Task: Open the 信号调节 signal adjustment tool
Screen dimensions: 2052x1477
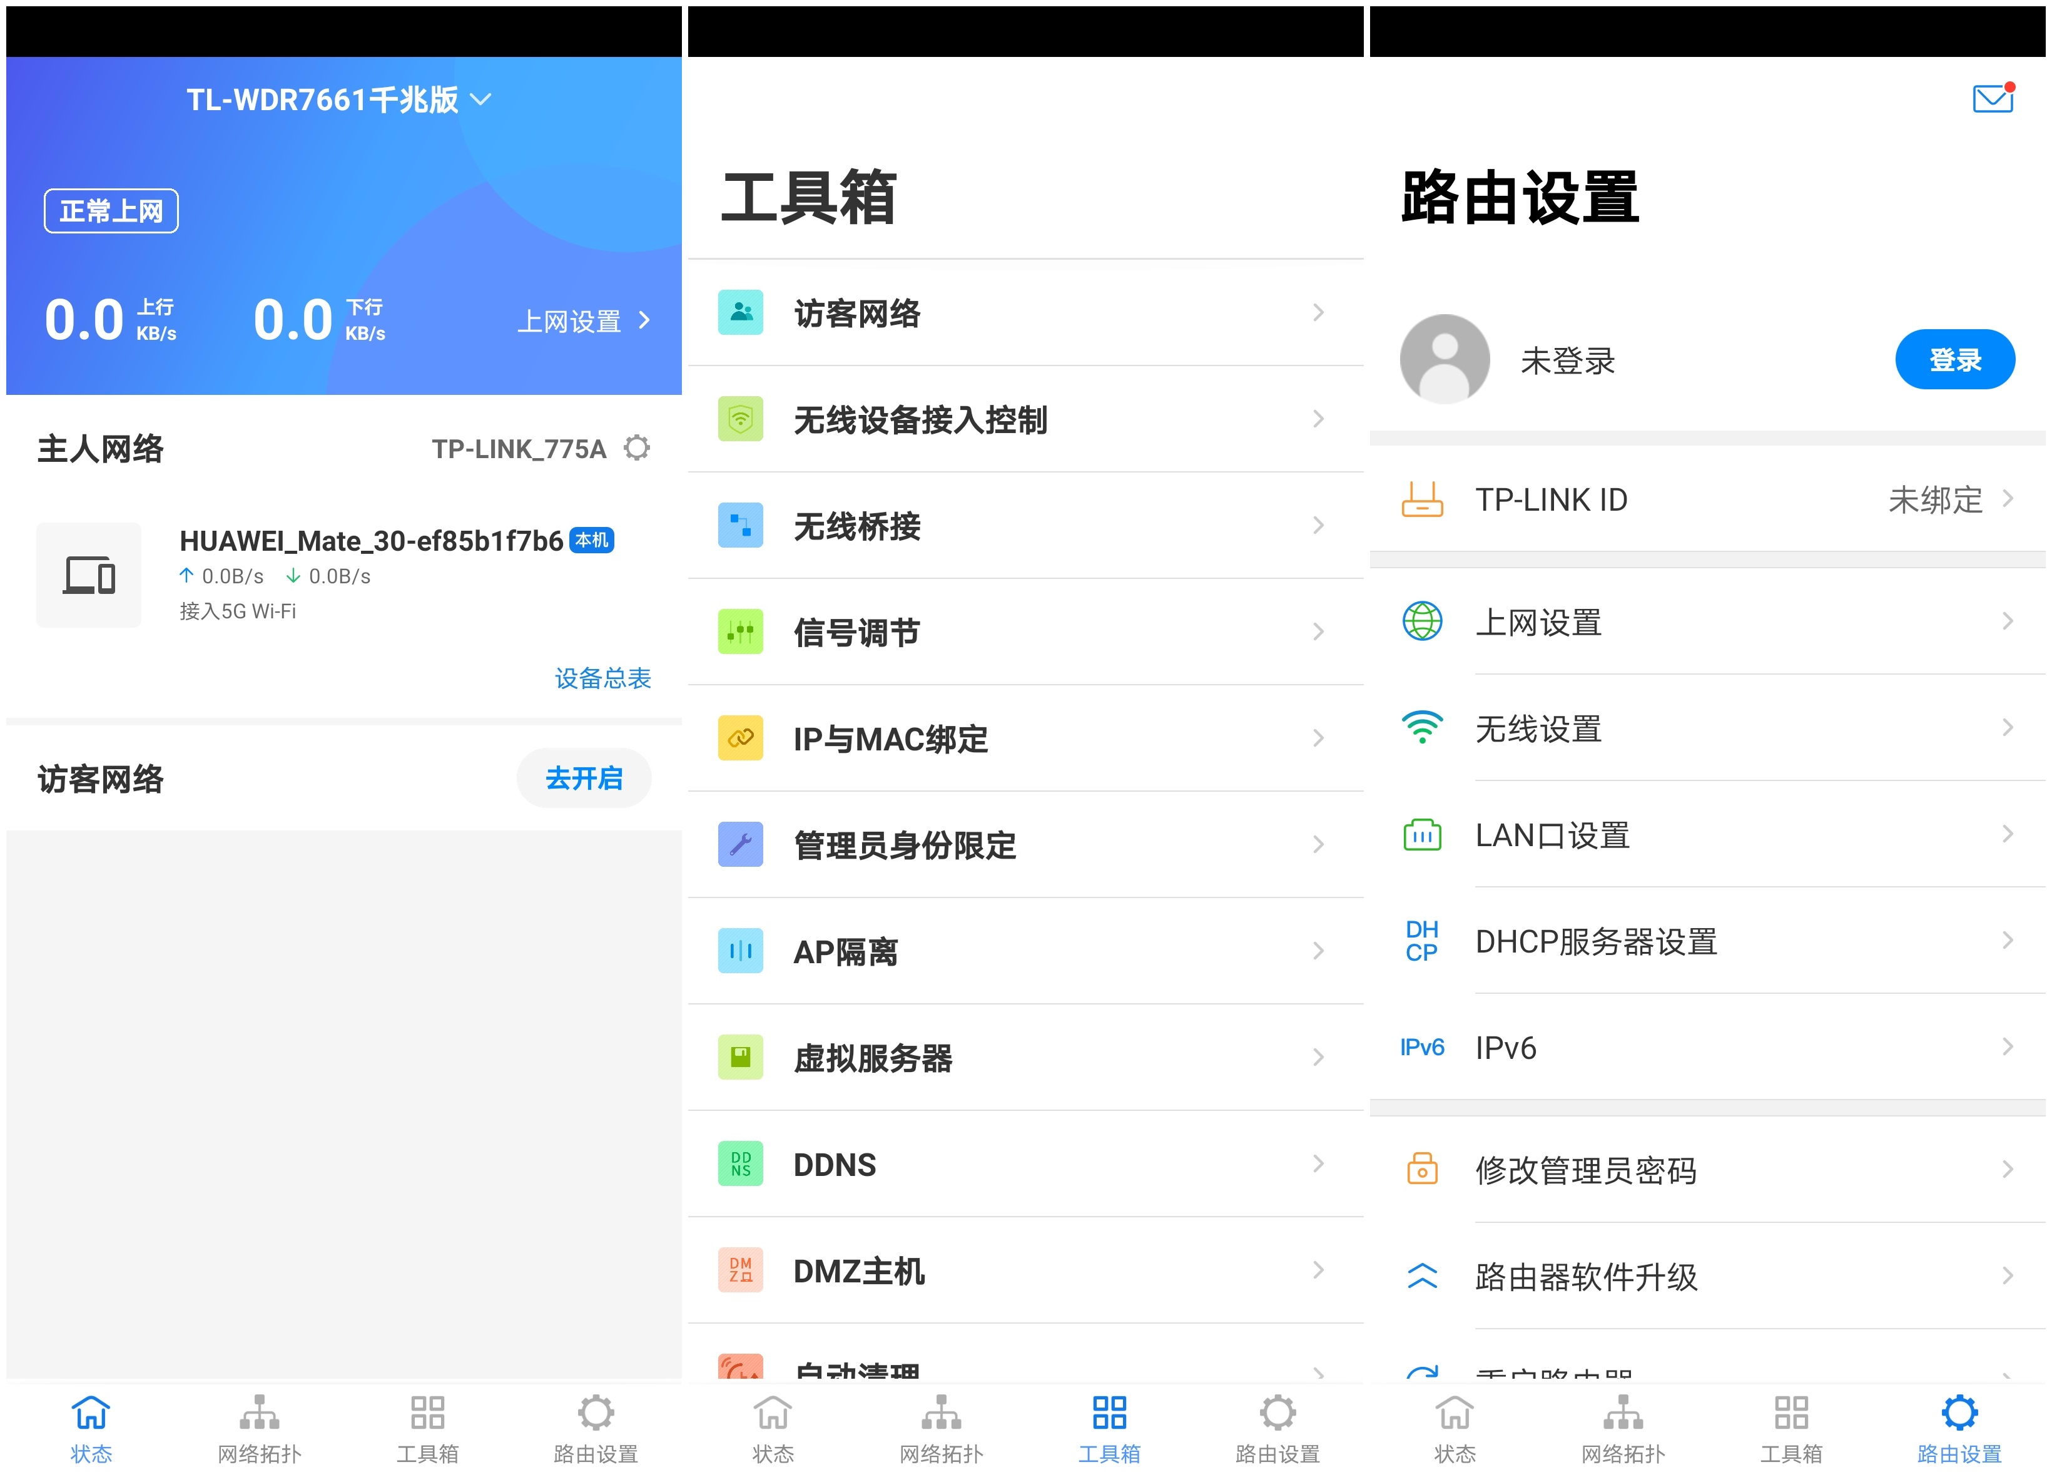Action: point(1022,631)
